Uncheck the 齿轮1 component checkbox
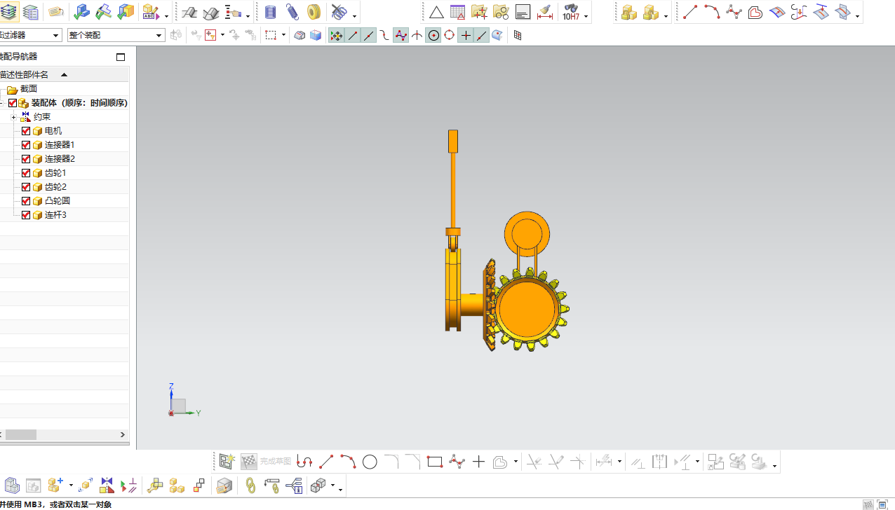This screenshot has width=895, height=510. 26,173
